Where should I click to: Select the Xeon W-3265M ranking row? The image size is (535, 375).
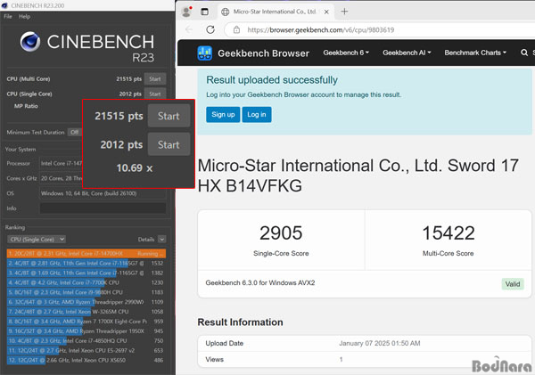click(x=86, y=312)
